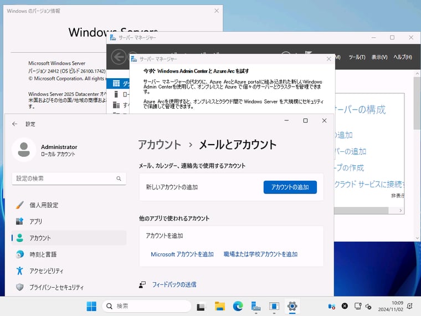Screen dimensions: 421x316
Task: Click Server Manager vertical scrollbar
Action: pyautogui.click(x=417, y=104)
